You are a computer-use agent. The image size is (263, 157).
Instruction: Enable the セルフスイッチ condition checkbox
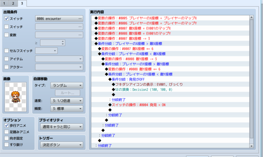[x=7, y=51]
